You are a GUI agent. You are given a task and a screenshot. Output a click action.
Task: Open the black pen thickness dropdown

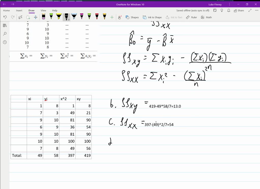69,19
